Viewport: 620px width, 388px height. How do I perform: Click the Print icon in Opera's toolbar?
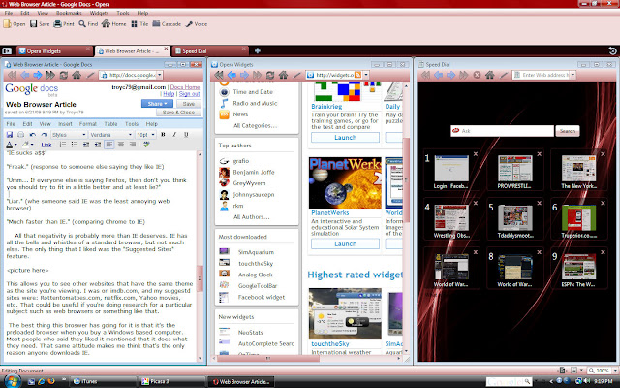(58, 23)
